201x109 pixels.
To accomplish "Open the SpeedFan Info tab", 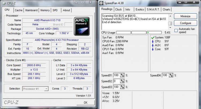I will [128, 9].
